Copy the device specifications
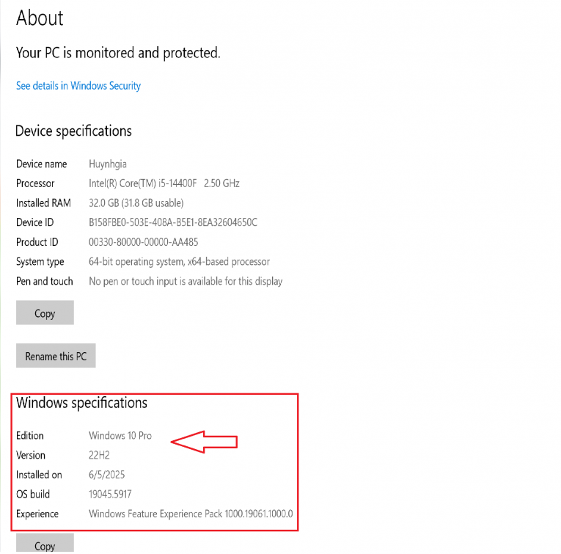This screenshot has width=561, height=554. click(45, 313)
